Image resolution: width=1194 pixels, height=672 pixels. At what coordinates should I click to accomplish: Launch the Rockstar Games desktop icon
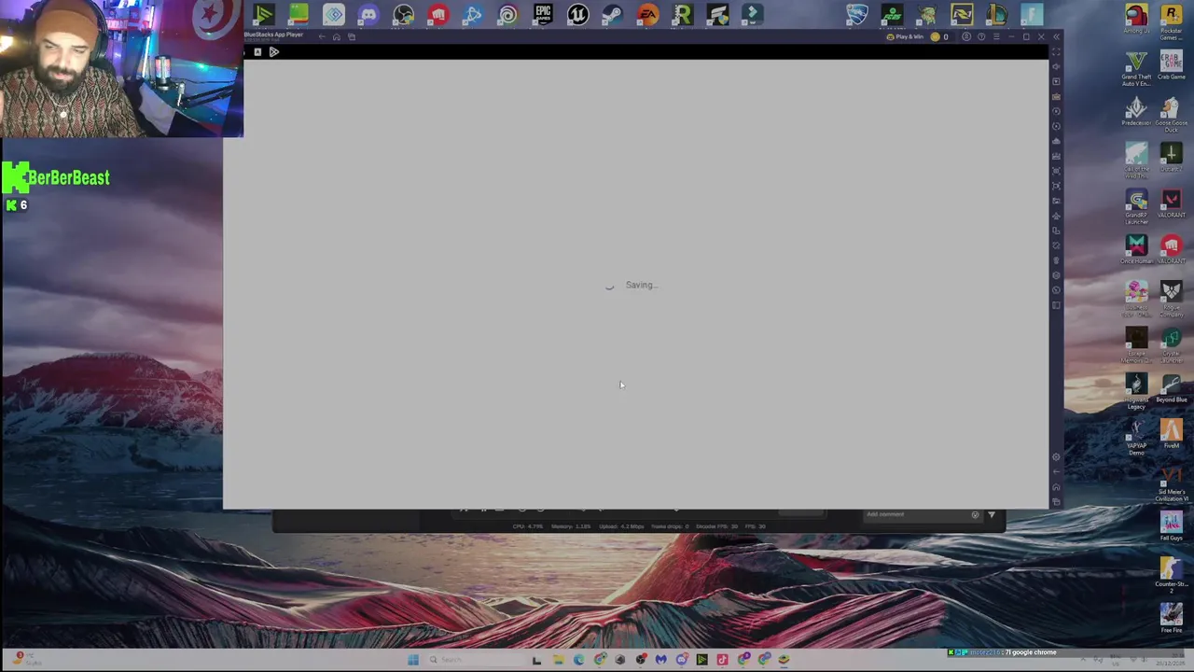point(1172,20)
